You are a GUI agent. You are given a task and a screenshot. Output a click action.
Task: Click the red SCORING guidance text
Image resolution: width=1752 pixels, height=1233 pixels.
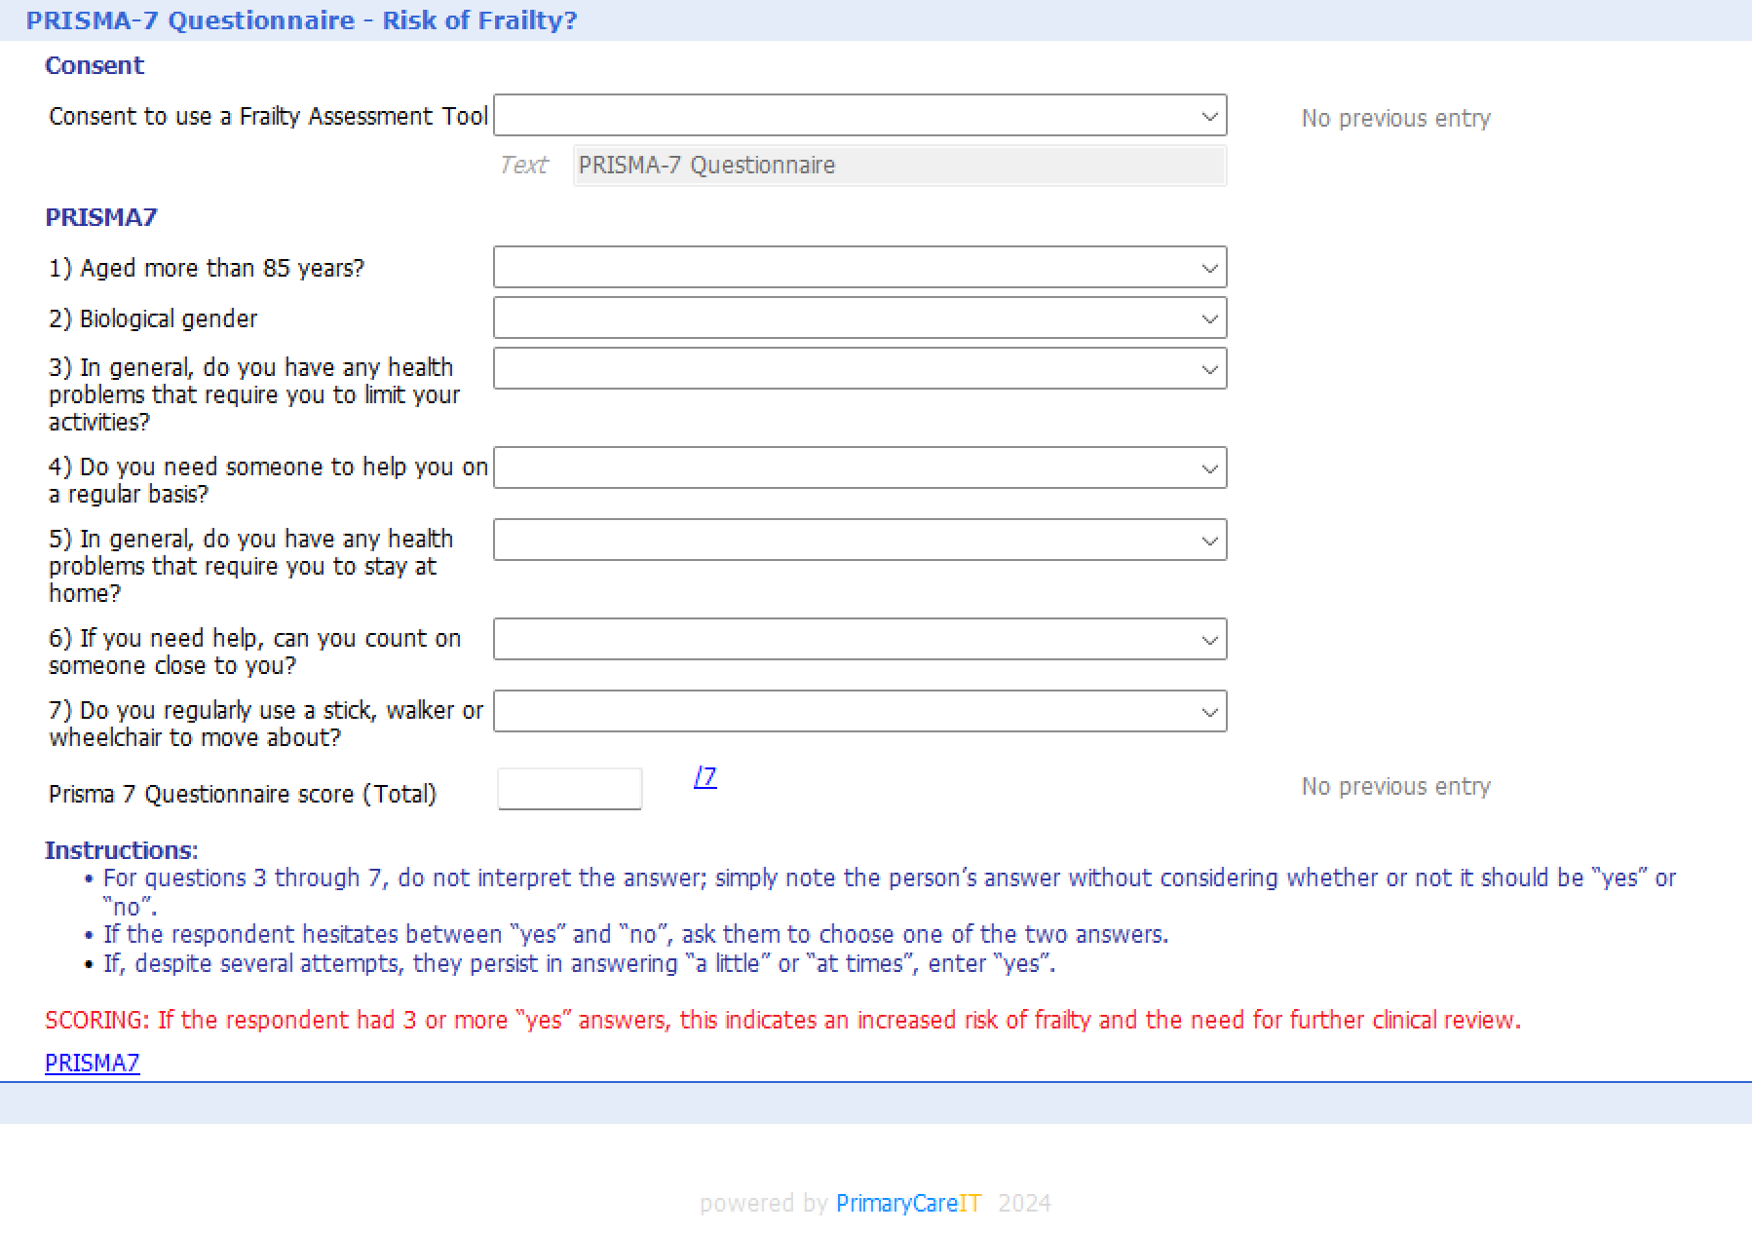click(x=782, y=1020)
